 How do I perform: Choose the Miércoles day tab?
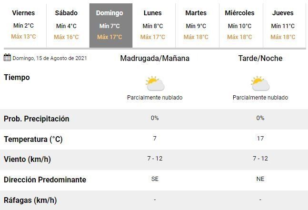tap(239, 25)
